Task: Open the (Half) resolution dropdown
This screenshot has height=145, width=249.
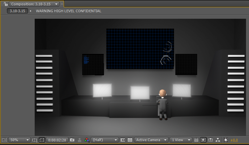Action: pos(105,140)
